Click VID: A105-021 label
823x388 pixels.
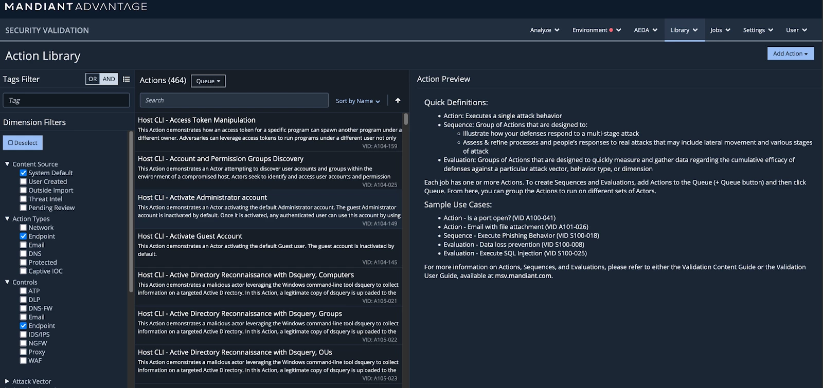pyautogui.click(x=380, y=301)
